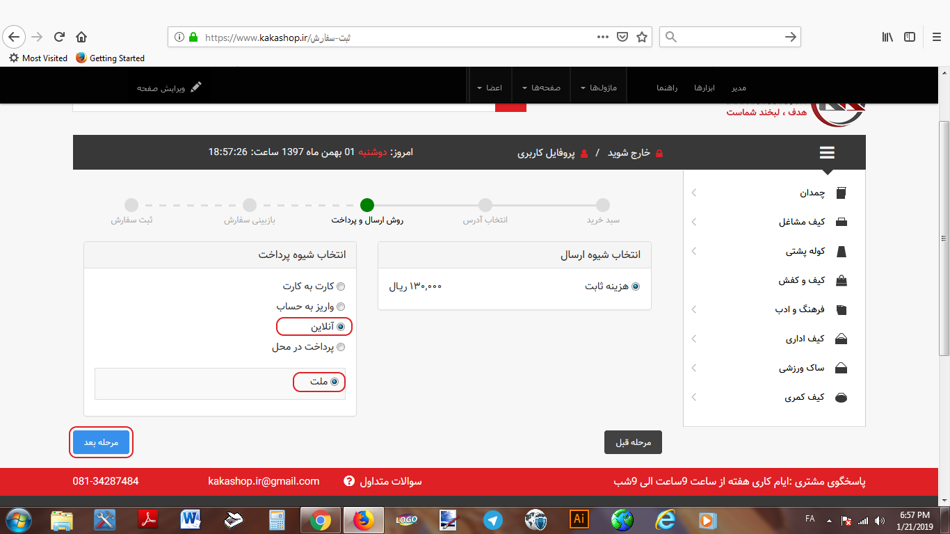Select the واریز به حساب radio button

pos(341,307)
